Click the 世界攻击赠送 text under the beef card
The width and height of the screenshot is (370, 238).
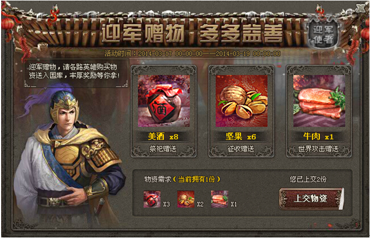point(319,149)
